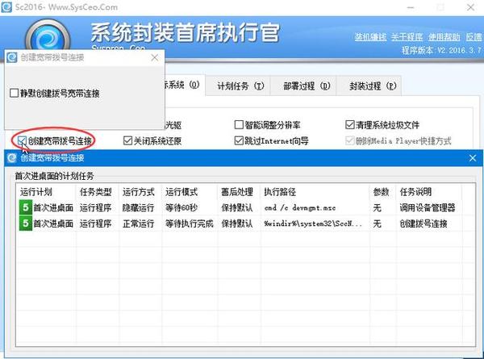Minimize the Sc2016 main window
This screenshot has width=484, height=359.
(x=411, y=7)
